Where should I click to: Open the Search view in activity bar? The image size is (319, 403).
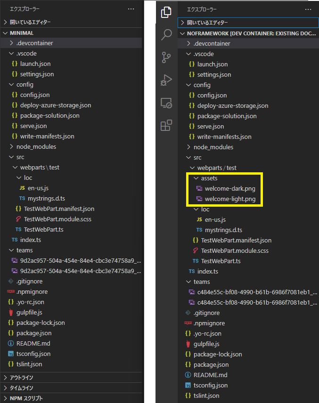click(166, 34)
